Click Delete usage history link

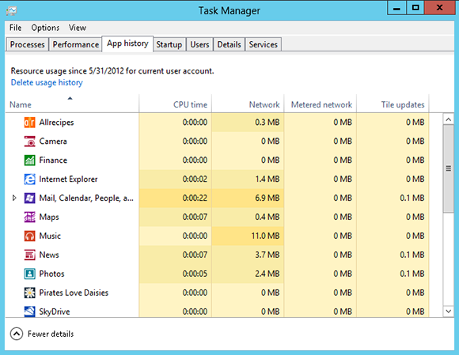coord(47,82)
